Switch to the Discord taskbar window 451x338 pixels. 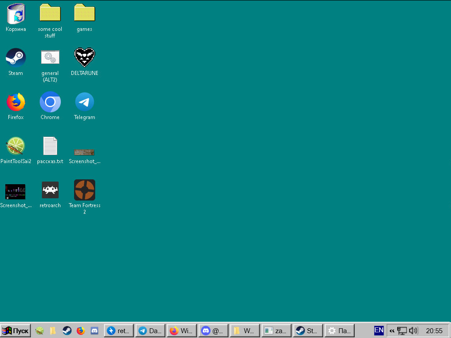(x=213, y=331)
